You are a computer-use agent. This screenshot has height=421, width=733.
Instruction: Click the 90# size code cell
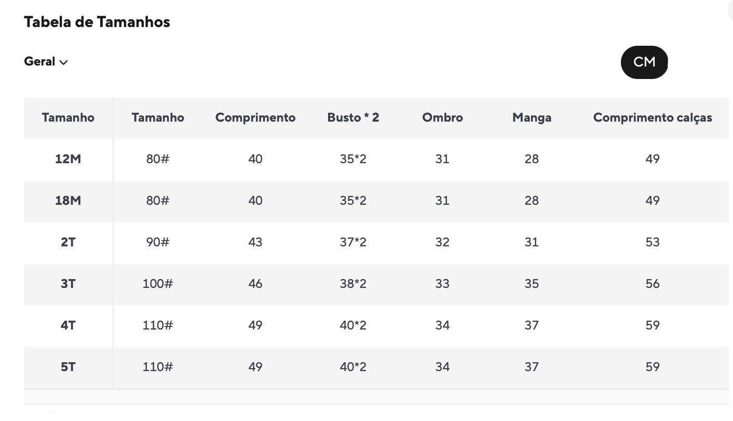click(157, 242)
